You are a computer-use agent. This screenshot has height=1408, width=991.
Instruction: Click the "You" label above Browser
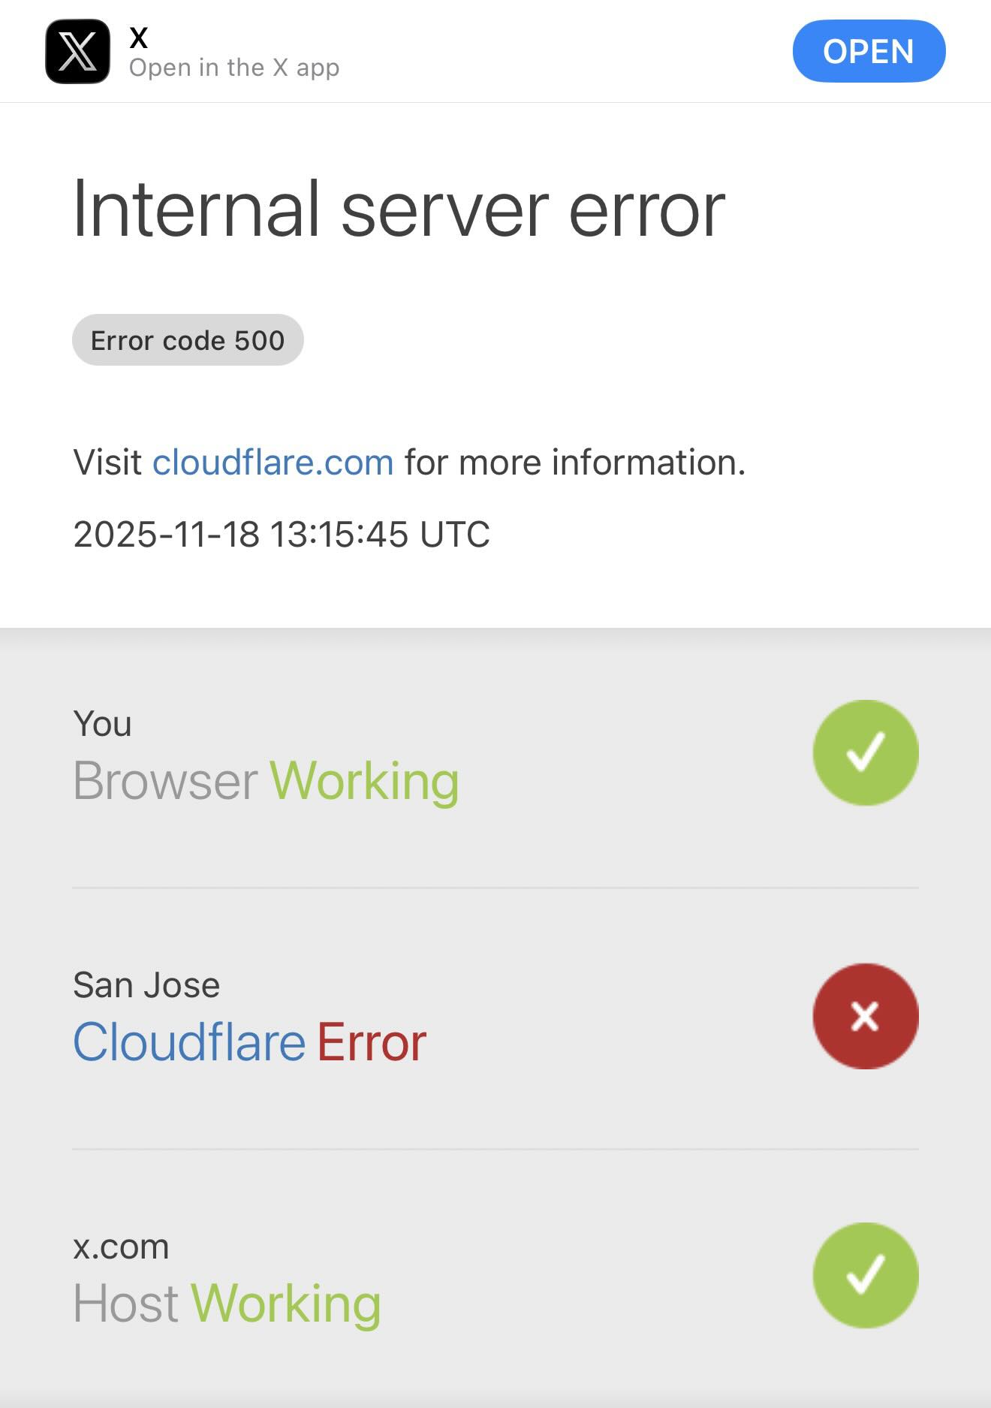[x=102, y=724]
